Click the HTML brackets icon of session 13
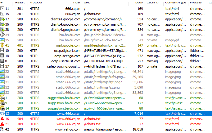The image size is (212, 133). (x=2, y=113)
